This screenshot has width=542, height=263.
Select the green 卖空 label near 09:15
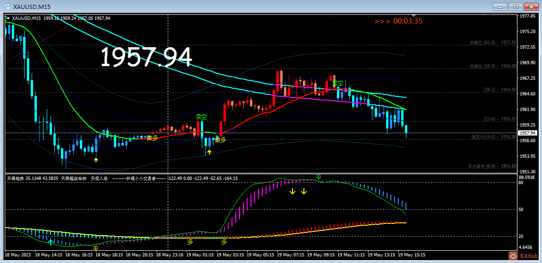(x=338, y=84)
